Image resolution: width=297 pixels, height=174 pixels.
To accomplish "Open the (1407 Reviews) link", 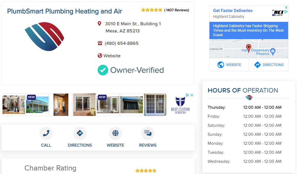I will point(176,10).
